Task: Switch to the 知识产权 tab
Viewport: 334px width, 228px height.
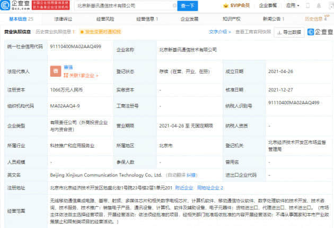Action: [232, 19]
